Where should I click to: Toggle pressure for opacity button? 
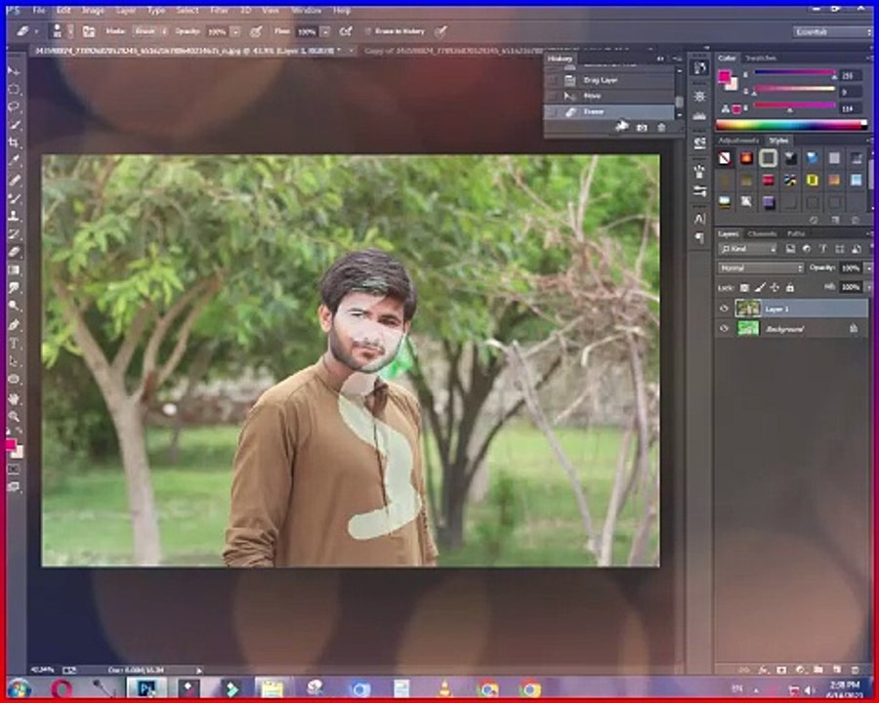(256, 32)
